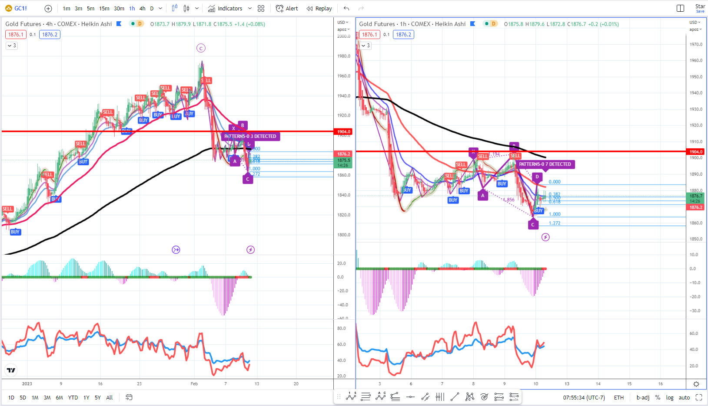Click the Redo arrow
The image size is (708, 406).
coord(361,8)
